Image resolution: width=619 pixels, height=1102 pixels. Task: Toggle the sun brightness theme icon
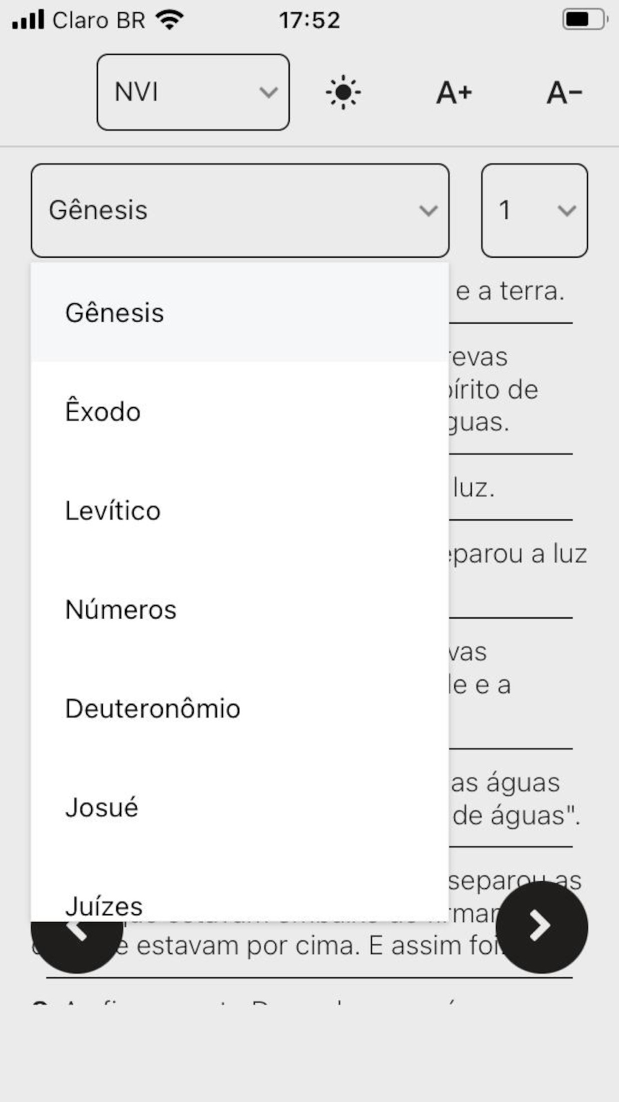[343, 92]
